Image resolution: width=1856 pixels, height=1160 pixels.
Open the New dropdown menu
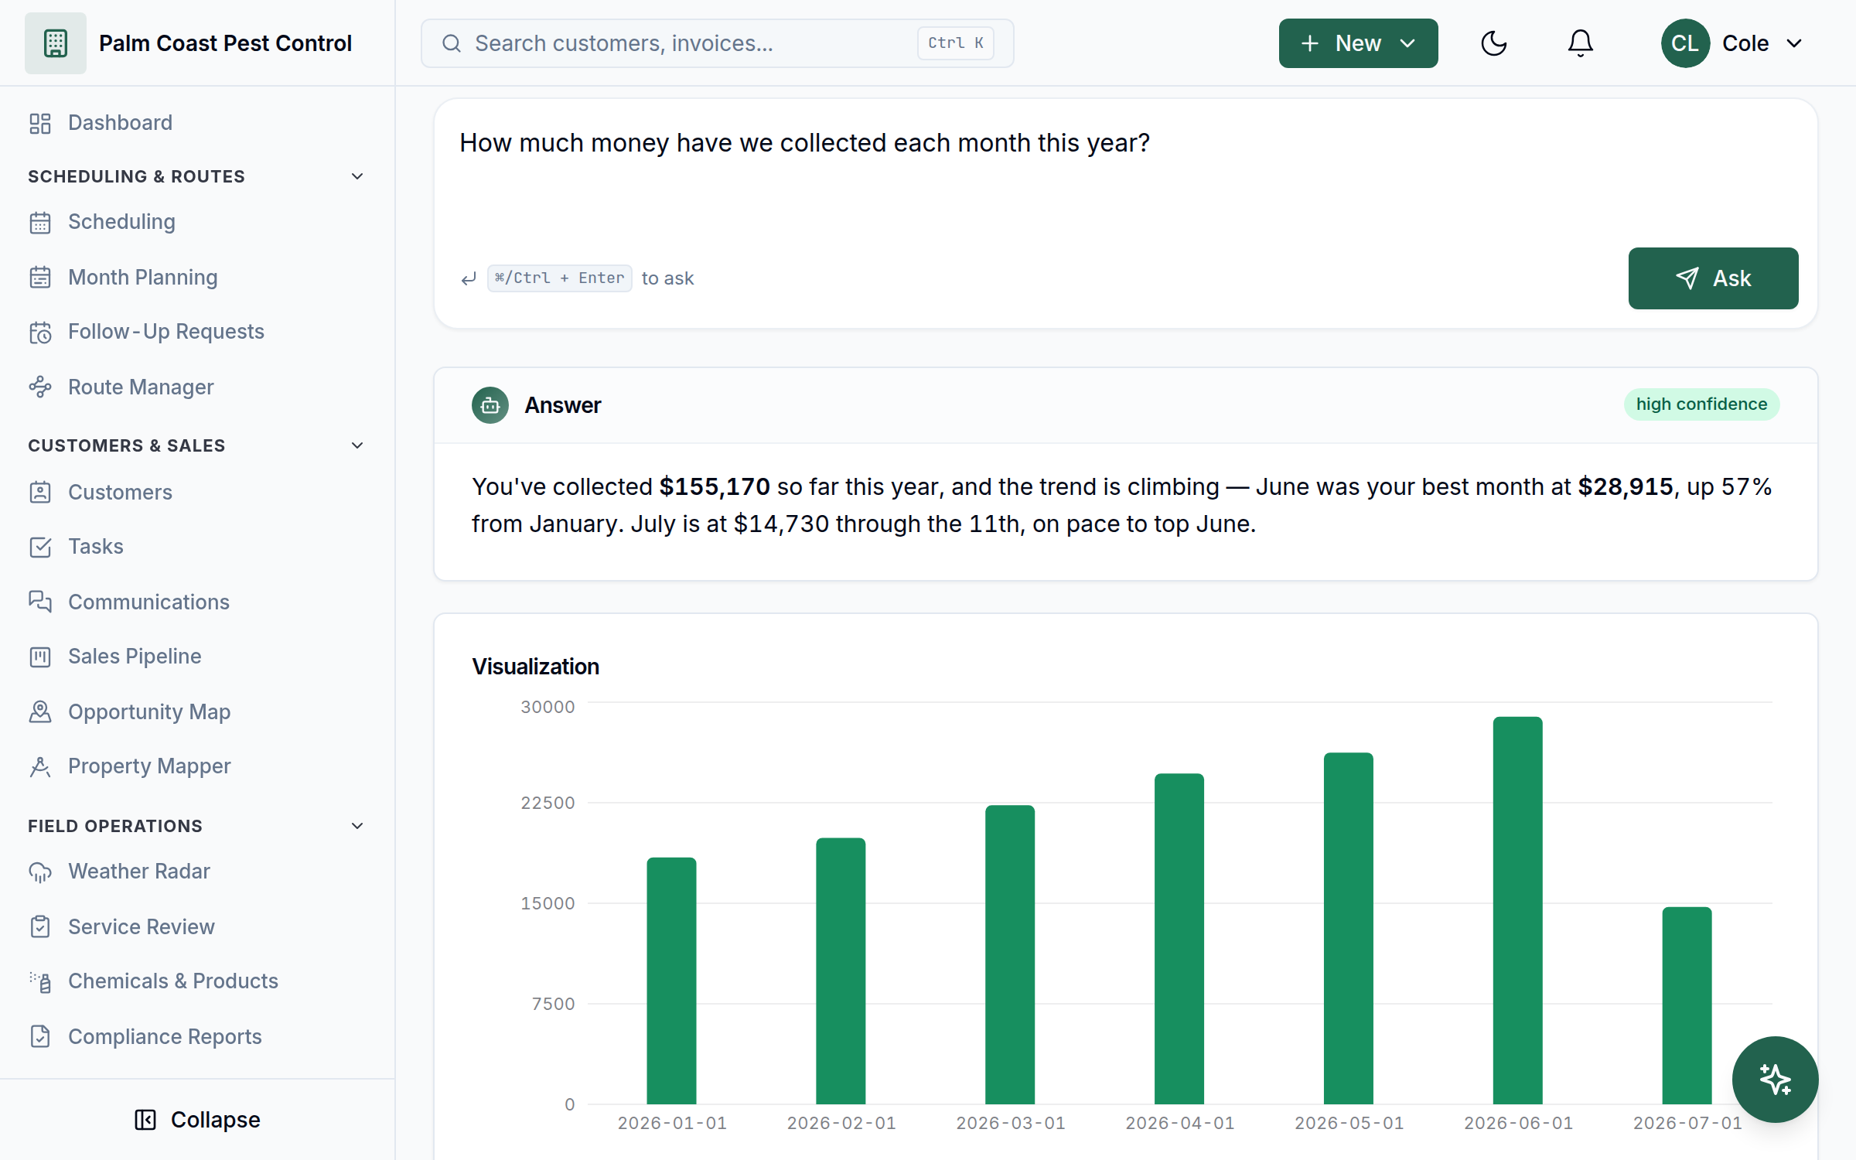click(1358, 43)
